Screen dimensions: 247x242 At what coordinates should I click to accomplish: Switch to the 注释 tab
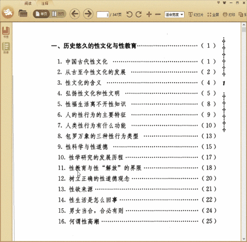[x=45, y=3]
